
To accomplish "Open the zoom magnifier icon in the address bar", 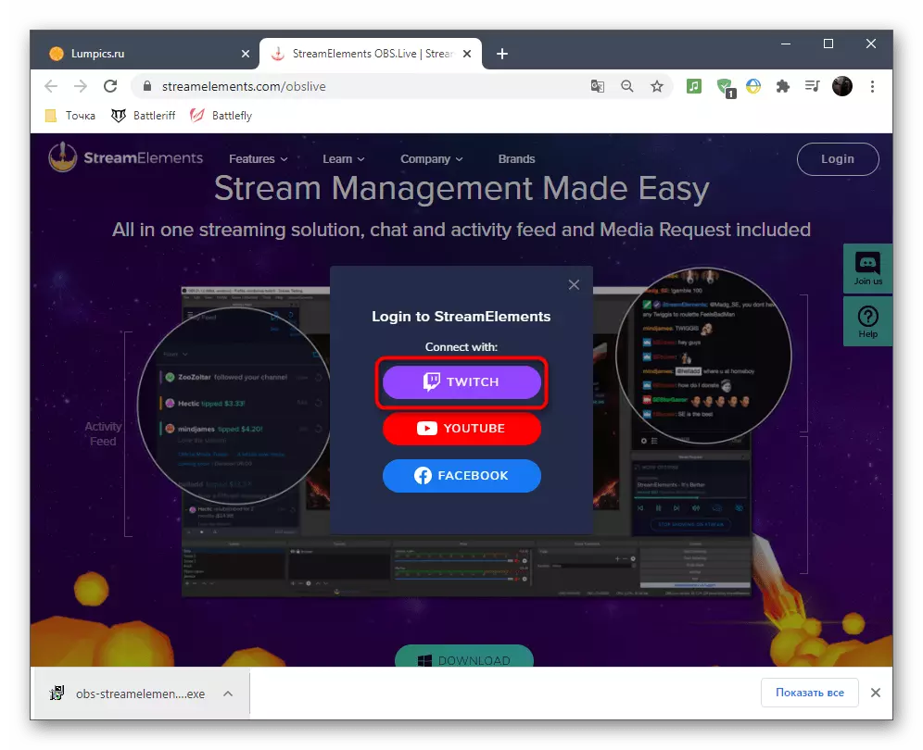I will coord(626,86).
